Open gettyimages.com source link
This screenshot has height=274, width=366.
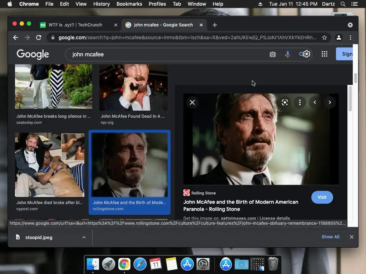238,218
